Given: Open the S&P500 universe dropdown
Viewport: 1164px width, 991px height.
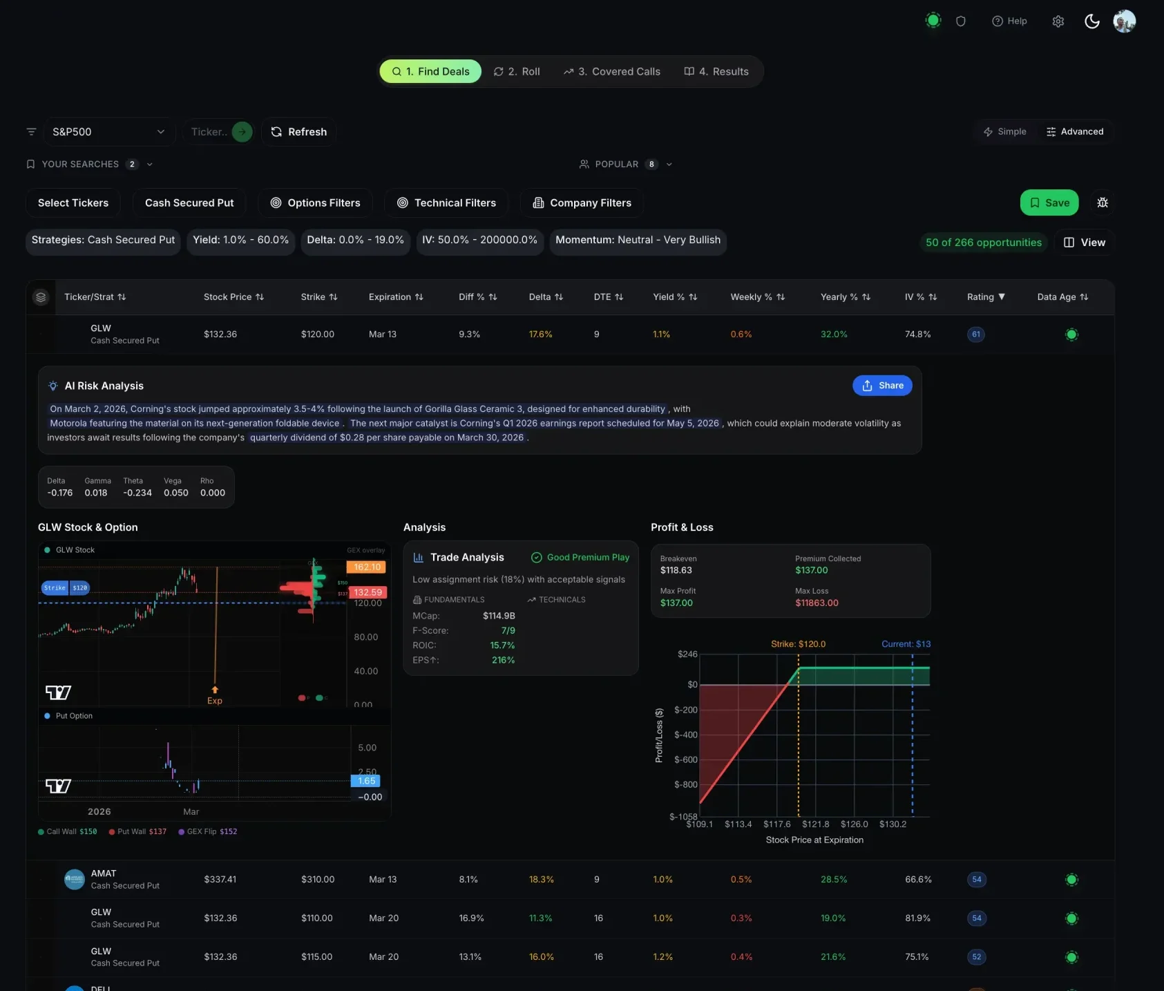Looking at the screenshot, I should 109,131.
